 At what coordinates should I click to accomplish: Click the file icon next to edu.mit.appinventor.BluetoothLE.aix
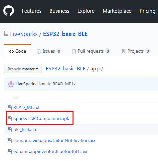pos(10,152)
